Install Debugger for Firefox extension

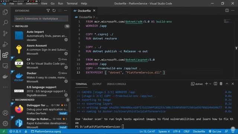point(63,114)
